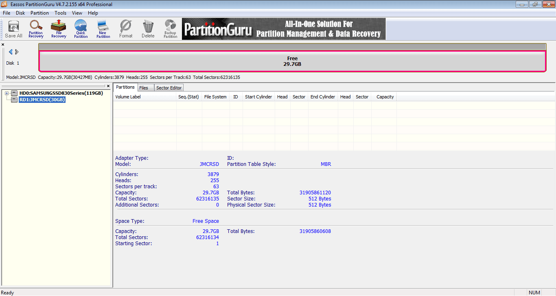Click the HD0 Samsung SSD disk icon
556x296 pixels.
tap(14, 93)
